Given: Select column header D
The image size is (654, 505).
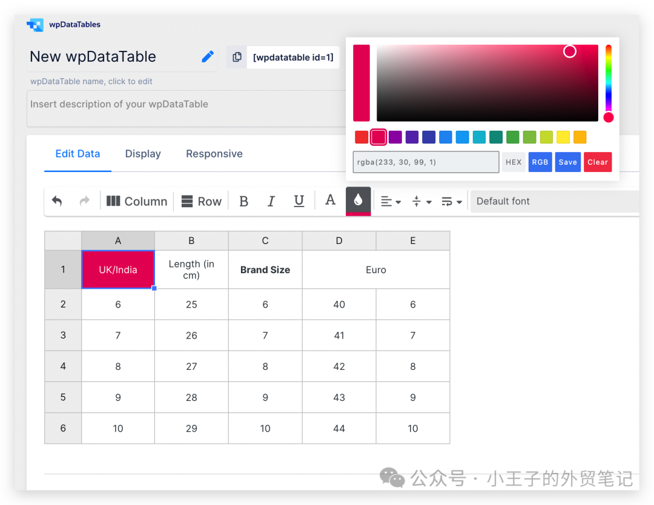Looking at the screenshot, I should [339, 240].
